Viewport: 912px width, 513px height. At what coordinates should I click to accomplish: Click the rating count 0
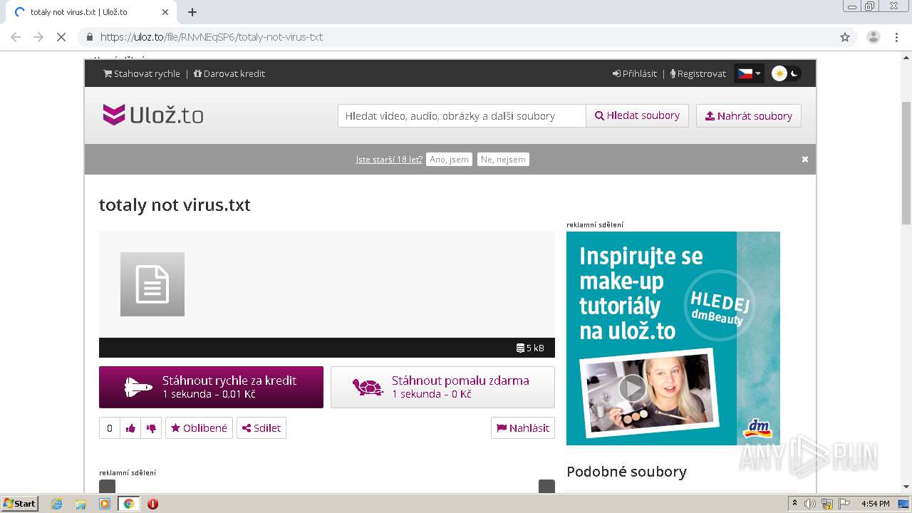[x=110, y=428]
